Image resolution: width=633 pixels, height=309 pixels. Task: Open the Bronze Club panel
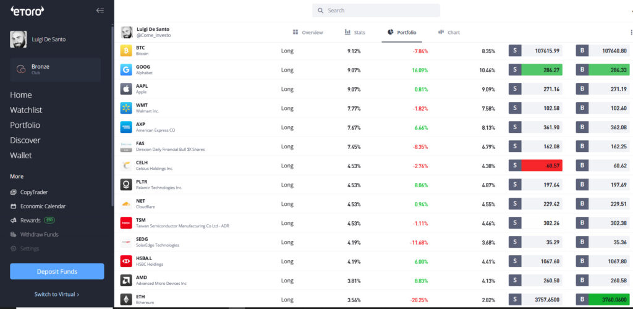(55, 69)
